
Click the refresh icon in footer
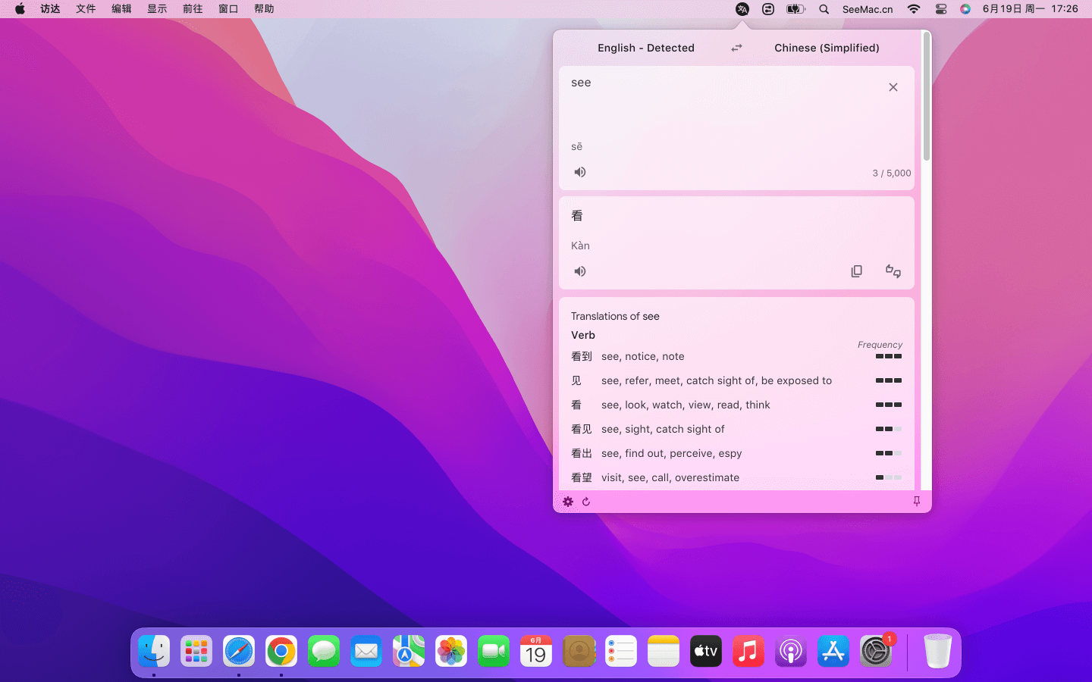point(586,502)
